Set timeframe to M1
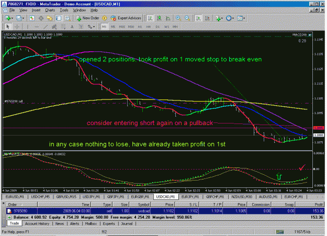 coord(104,27)
